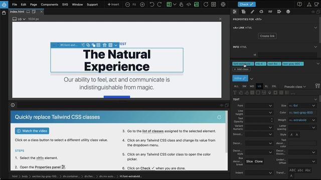Open dropdown next to layout view icon
This screenshot has width=321, height=180.
point(175,4)
